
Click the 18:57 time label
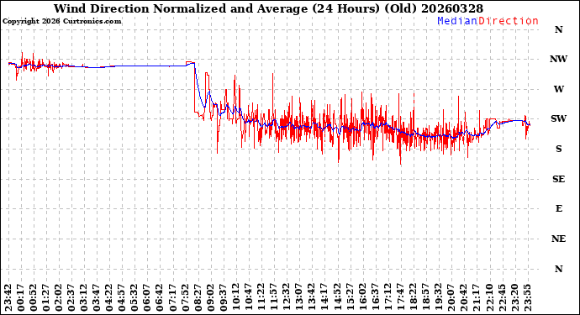click(x=425, y=298)
